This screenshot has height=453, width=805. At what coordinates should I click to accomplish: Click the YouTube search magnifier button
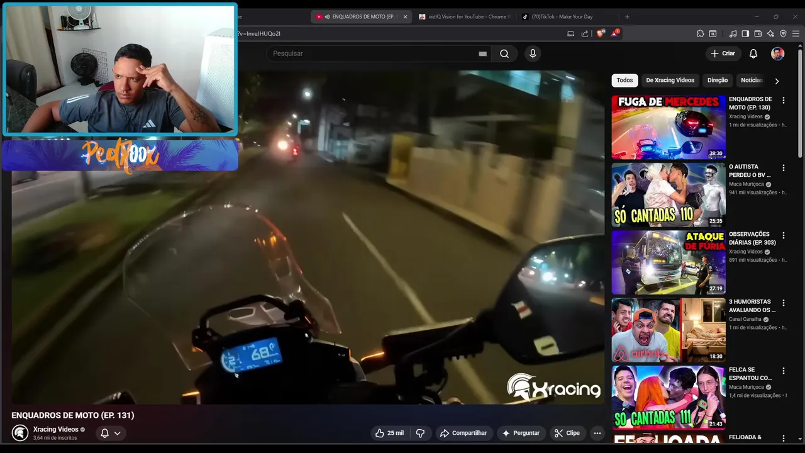(504, 53)
